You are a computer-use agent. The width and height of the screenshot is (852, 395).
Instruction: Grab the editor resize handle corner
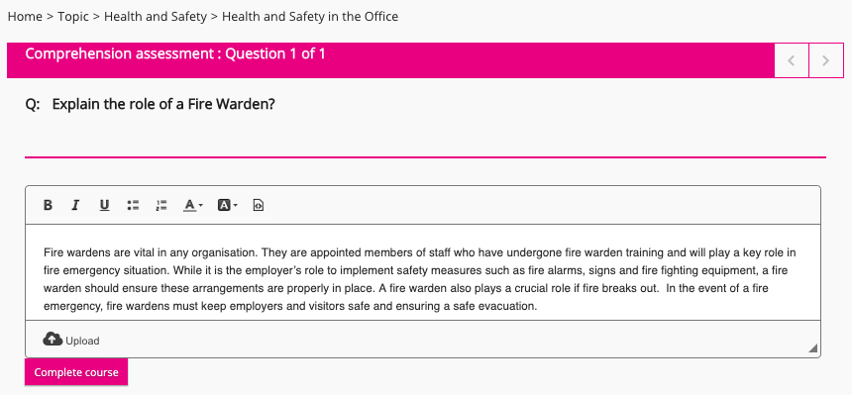pyautogui.click(x=813, y=348)
